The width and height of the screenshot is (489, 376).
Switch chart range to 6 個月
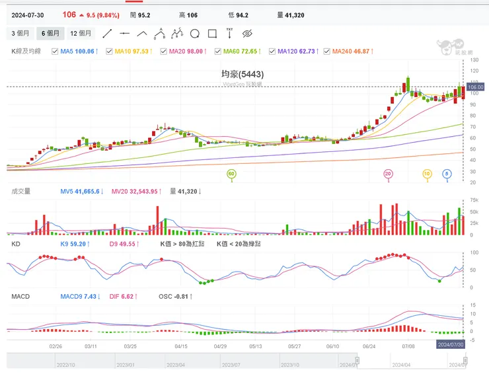(x=50, y=33)
